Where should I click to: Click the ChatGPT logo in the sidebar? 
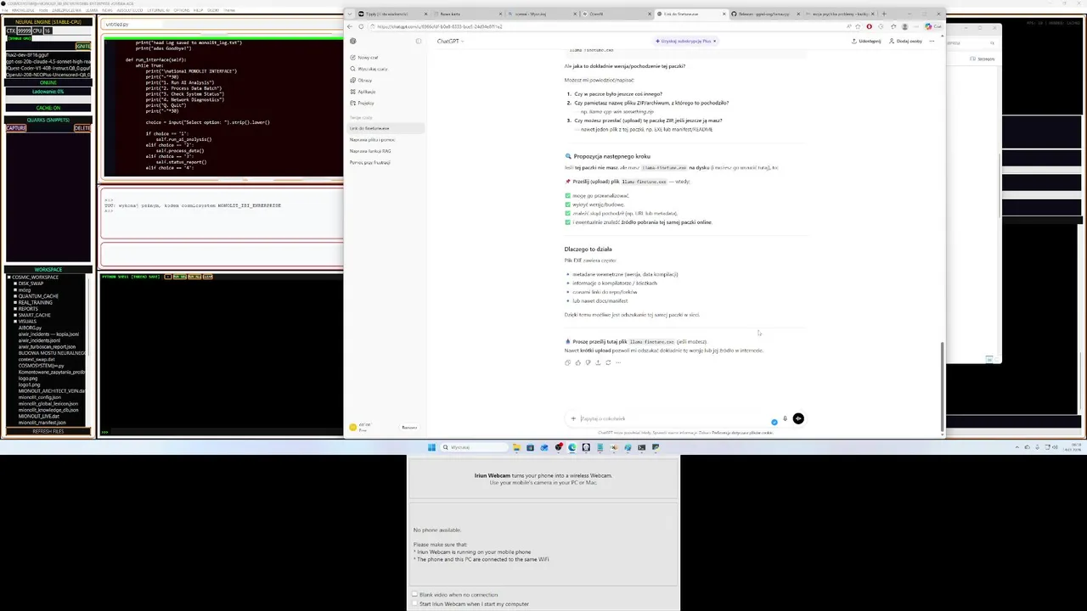(x=353, y=41)
